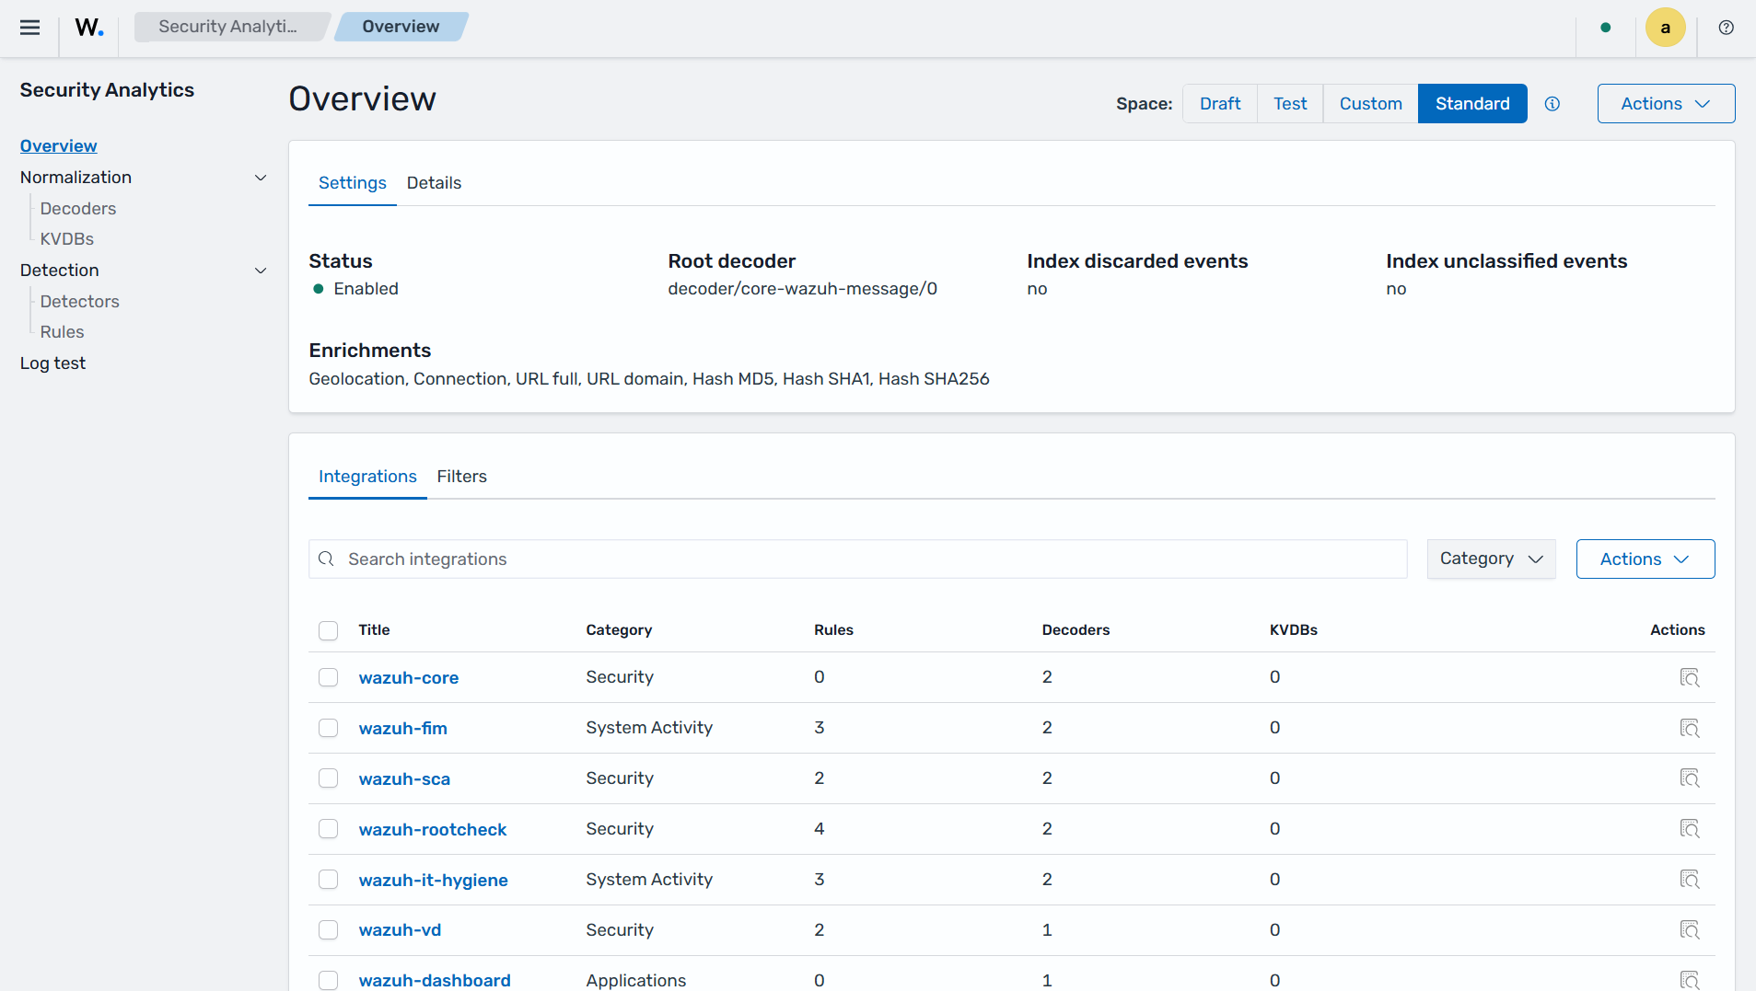Open Detectors in the sidebar

coord(79,302)
